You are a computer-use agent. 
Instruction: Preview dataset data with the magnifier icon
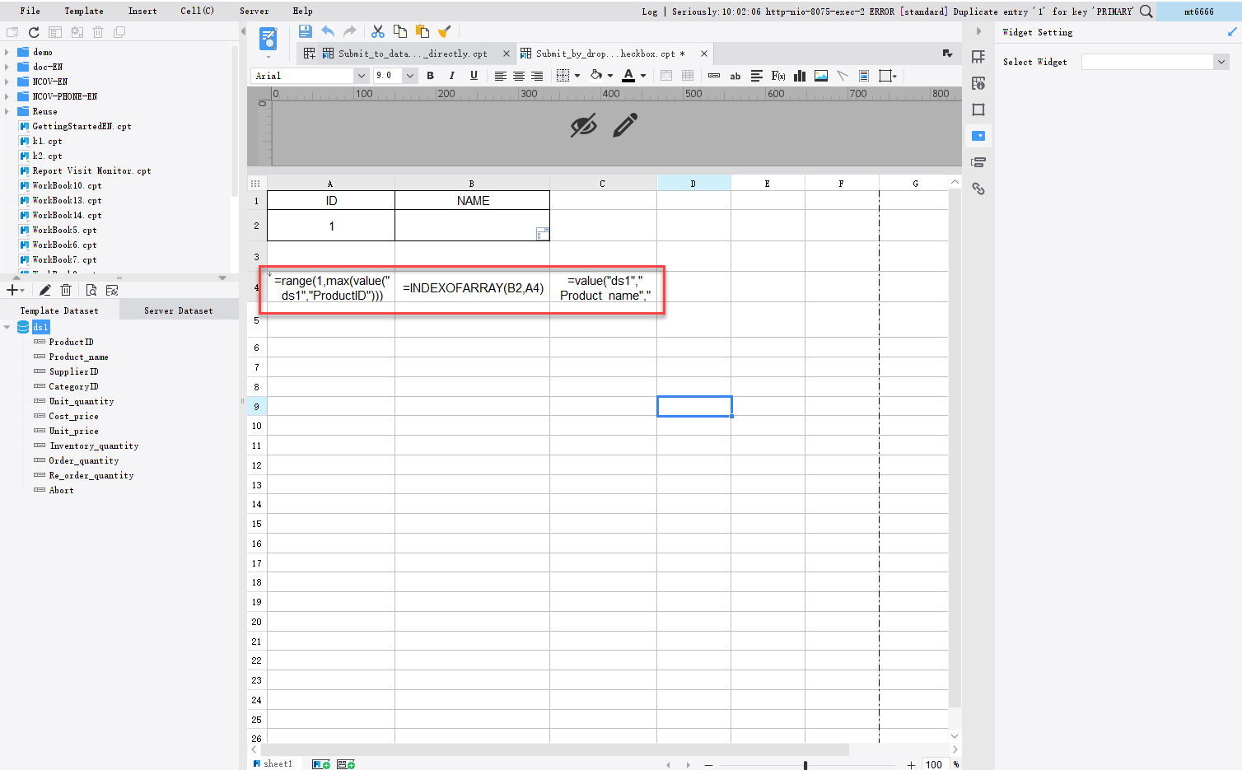point(91,289)
